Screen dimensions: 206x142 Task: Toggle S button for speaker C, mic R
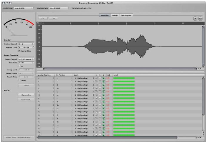point(96,102)
